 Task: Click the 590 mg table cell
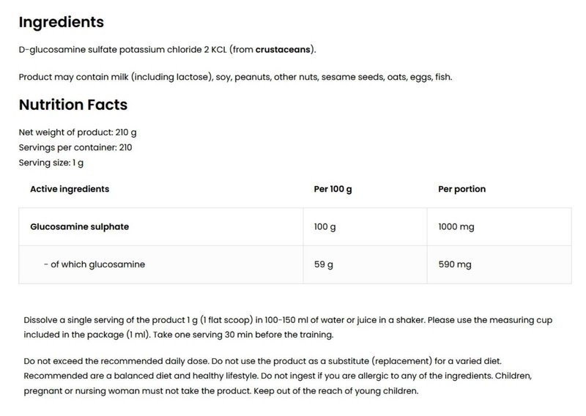[454, 264]
